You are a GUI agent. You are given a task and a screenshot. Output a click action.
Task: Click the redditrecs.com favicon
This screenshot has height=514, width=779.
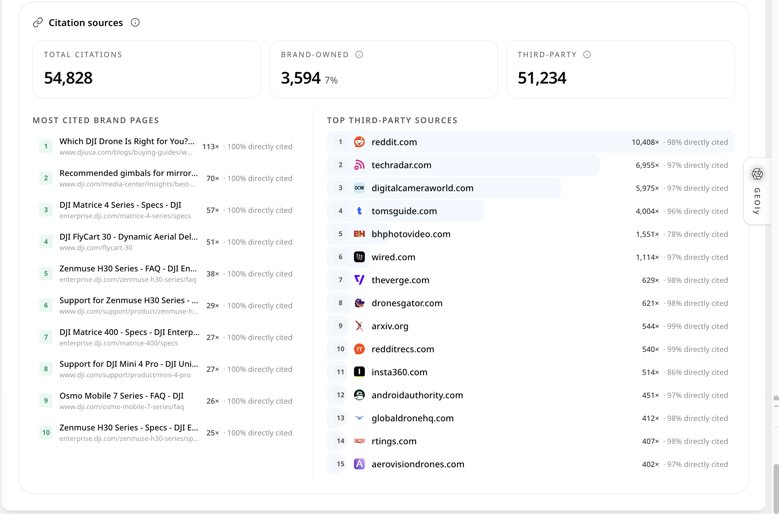point(359,349)
